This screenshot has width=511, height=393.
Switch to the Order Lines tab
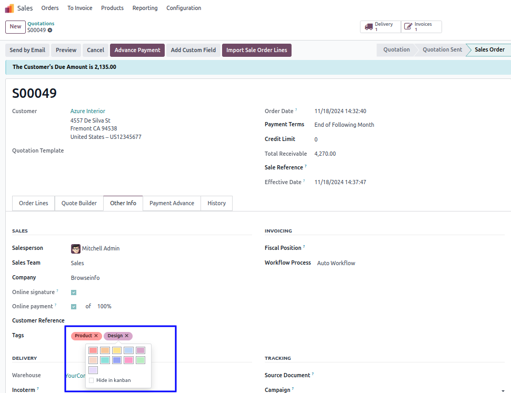tap(34, 203)
